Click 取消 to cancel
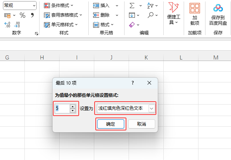Image resolution: width=231 pixels, height=160 pixels. click(142, 124)
